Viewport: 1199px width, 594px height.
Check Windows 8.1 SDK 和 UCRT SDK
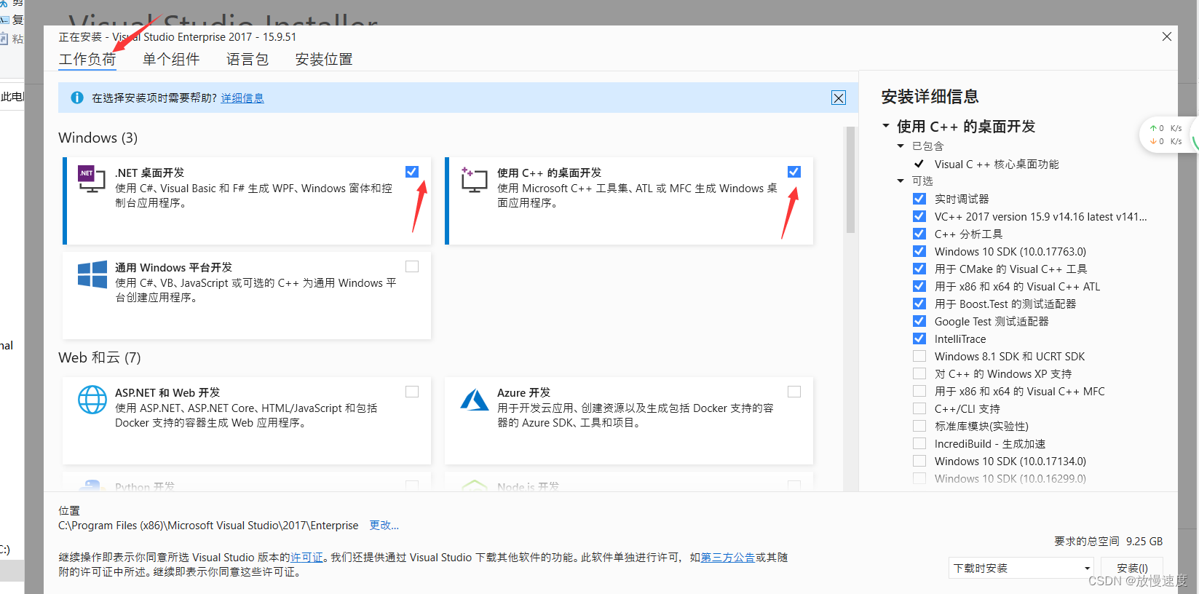point(919,356)
